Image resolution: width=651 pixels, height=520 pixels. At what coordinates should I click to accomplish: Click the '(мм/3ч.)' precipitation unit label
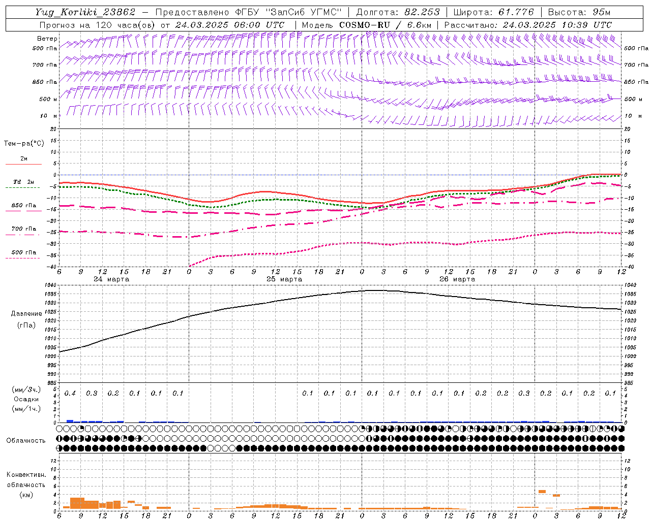26,389
